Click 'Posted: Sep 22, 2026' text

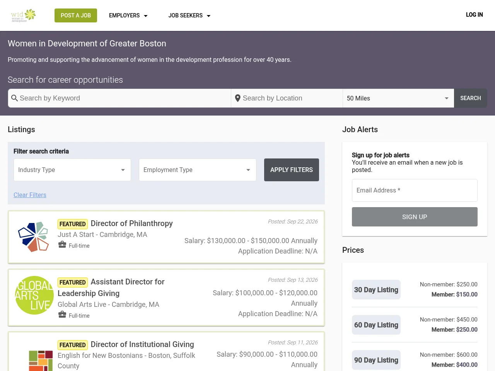[293, 221]
